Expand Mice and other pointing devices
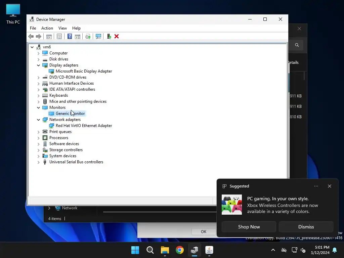344x258 pixels. tap(39, 101)
